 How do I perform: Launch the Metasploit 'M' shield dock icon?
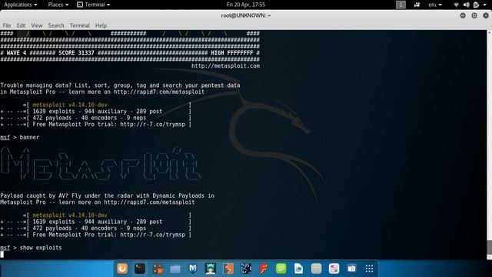coord(193,269)
